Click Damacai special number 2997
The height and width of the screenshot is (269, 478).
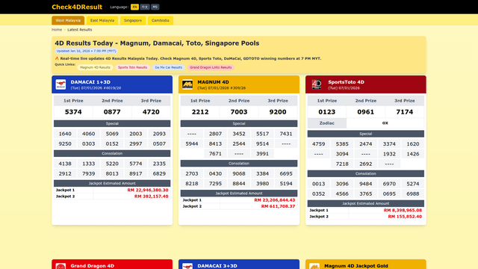[x=136, y=144]
